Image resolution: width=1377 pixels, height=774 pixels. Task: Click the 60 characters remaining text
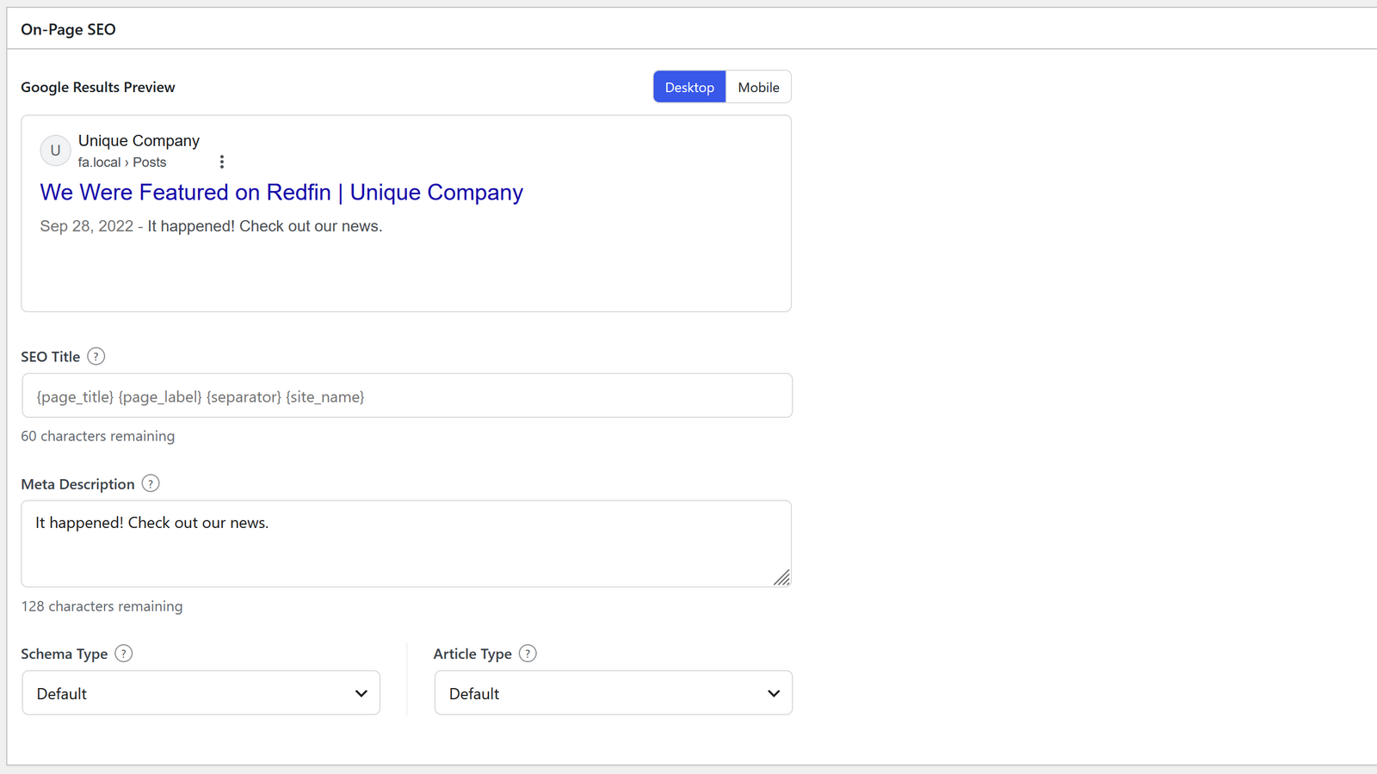98,436
